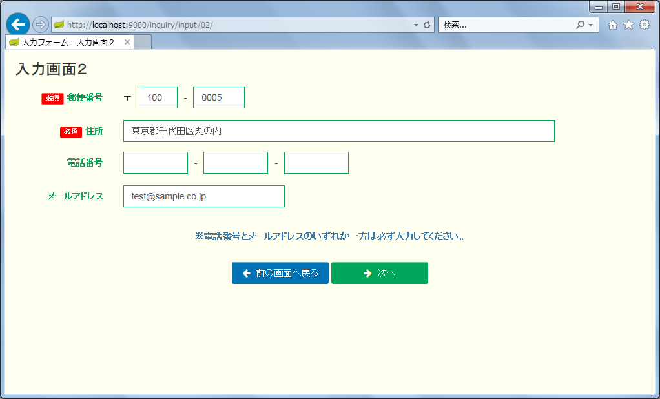Minimize the browser window
The image size is (660, 399).
point(598,6)
